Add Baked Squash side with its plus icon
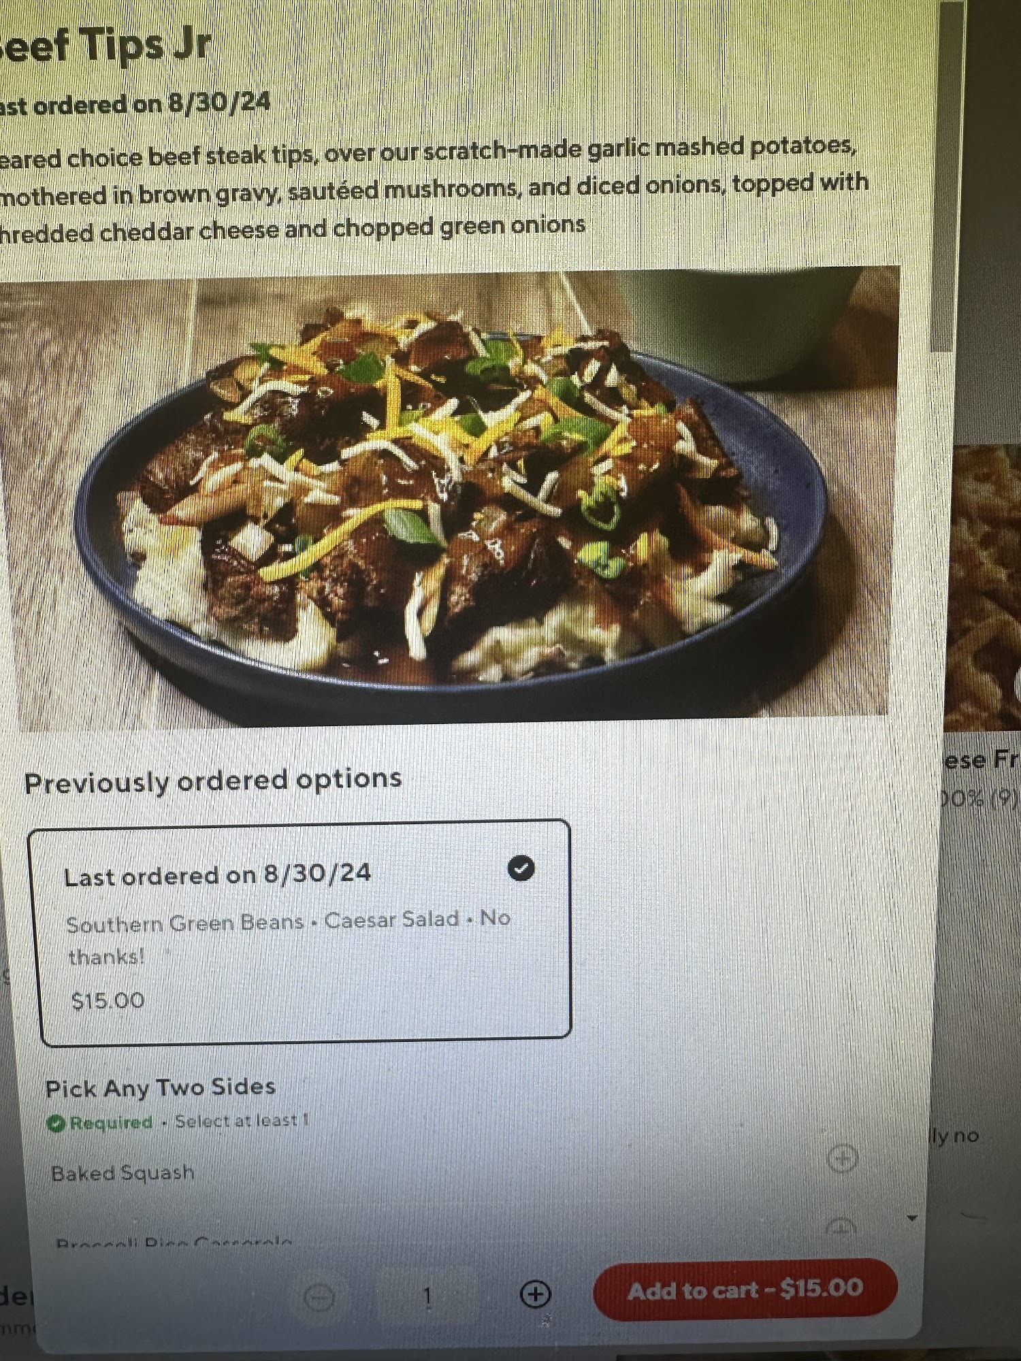Screen dimensions: 1021x1361 click(843, 1158)
